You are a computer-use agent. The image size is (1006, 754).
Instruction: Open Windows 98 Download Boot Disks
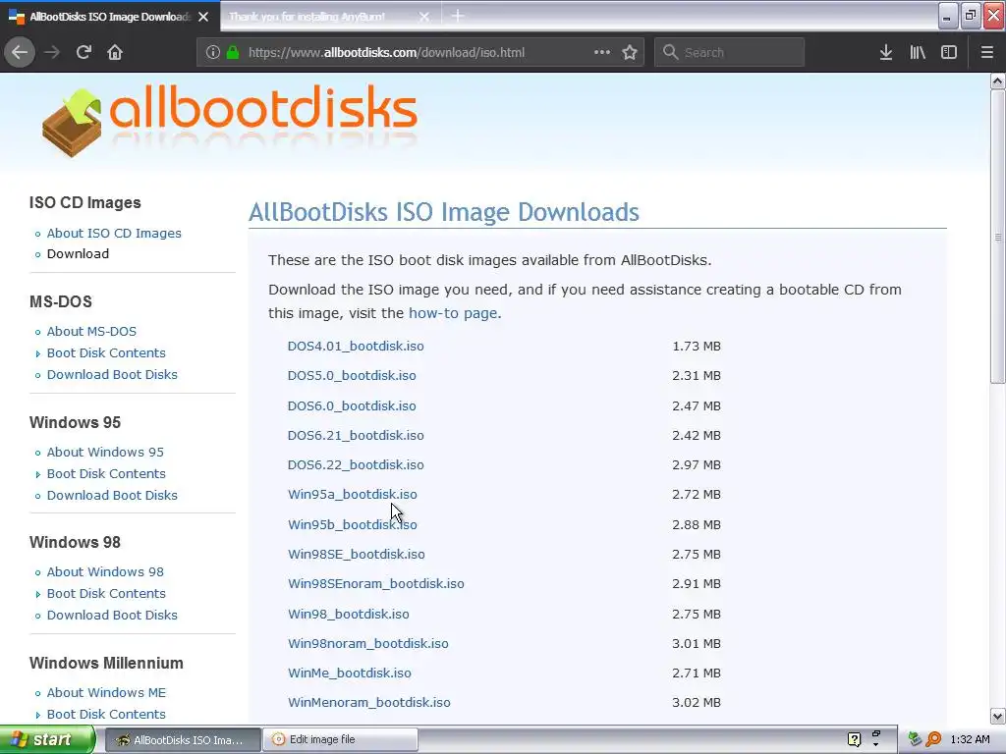[112, 615]
